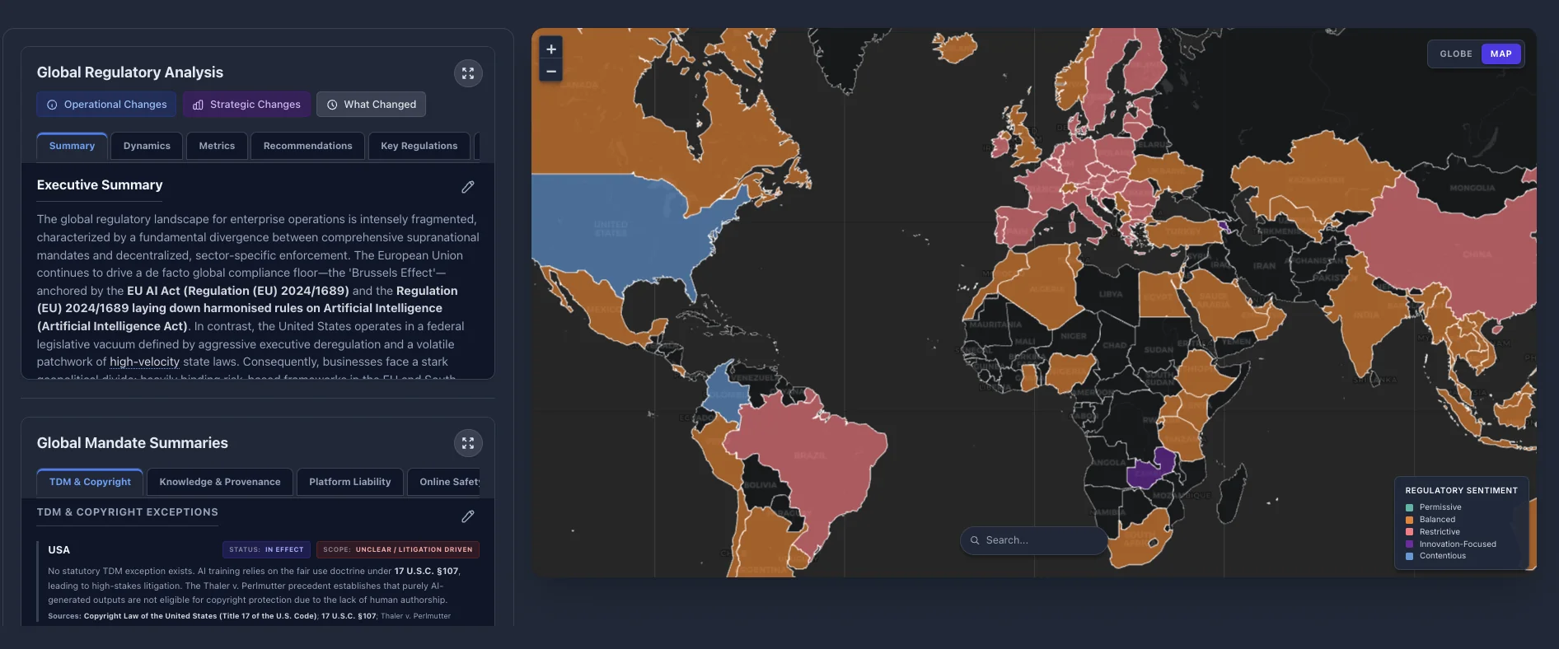
Task: Show What Changed
Action: pos(371,105)
